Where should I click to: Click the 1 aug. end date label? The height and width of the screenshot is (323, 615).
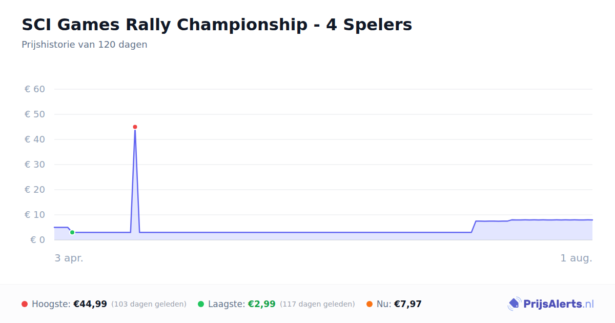click(576, 258)
